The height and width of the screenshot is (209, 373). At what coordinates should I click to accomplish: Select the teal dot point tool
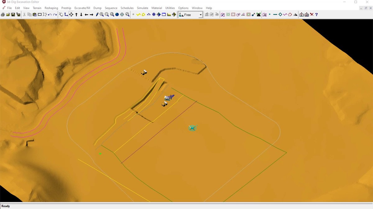point(269,15)
